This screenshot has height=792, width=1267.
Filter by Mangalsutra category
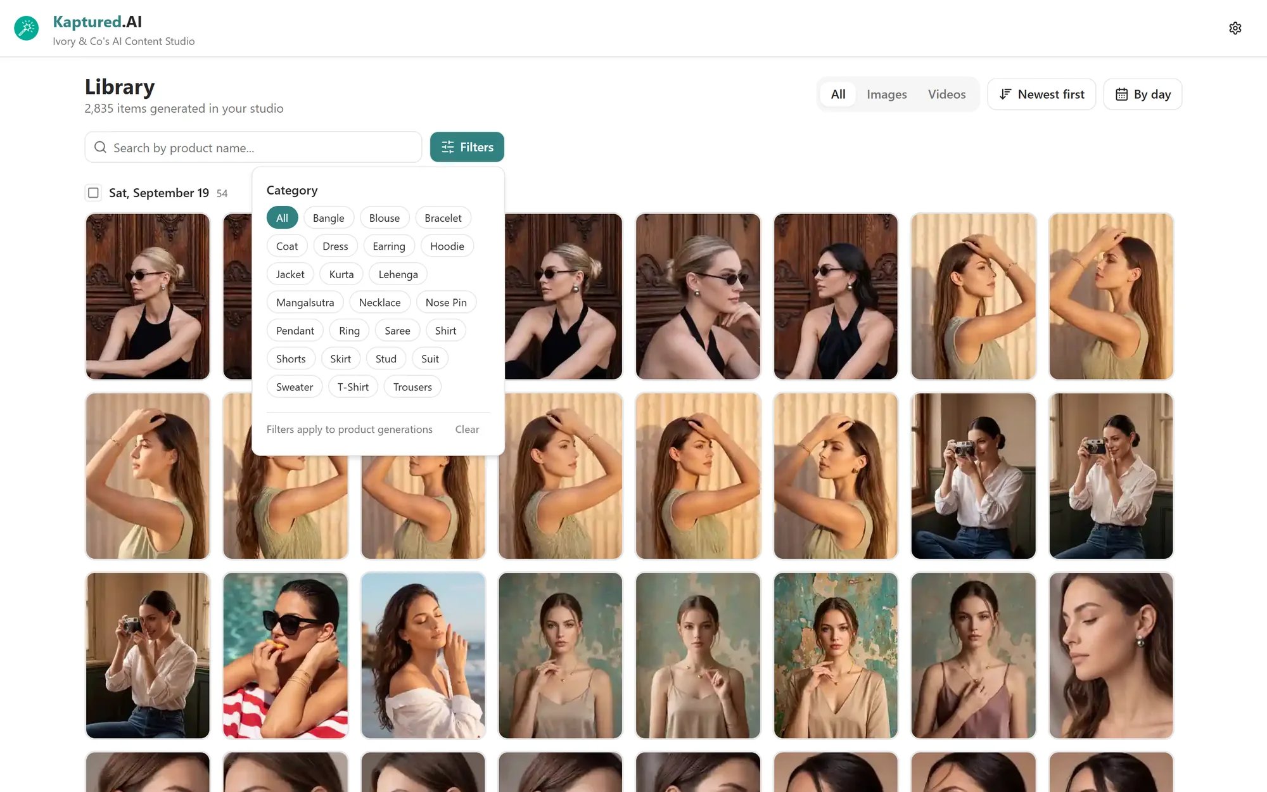pyautogui.click(x=305, y=302)
